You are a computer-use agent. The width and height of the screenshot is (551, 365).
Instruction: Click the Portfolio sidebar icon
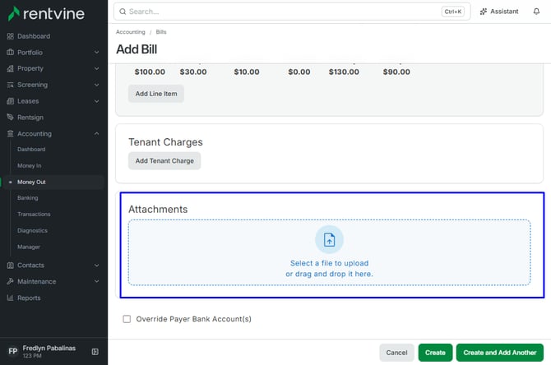point(10,53)
